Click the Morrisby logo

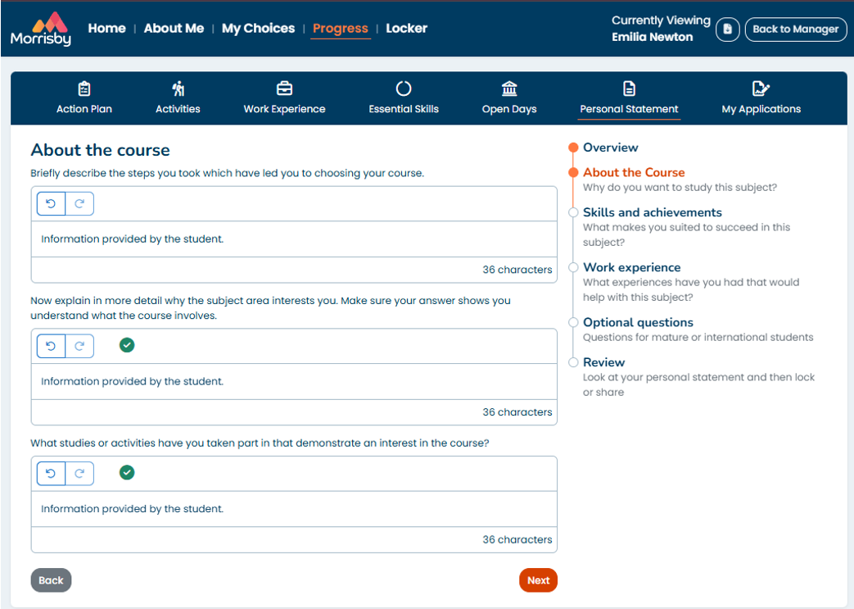(41, 29)
